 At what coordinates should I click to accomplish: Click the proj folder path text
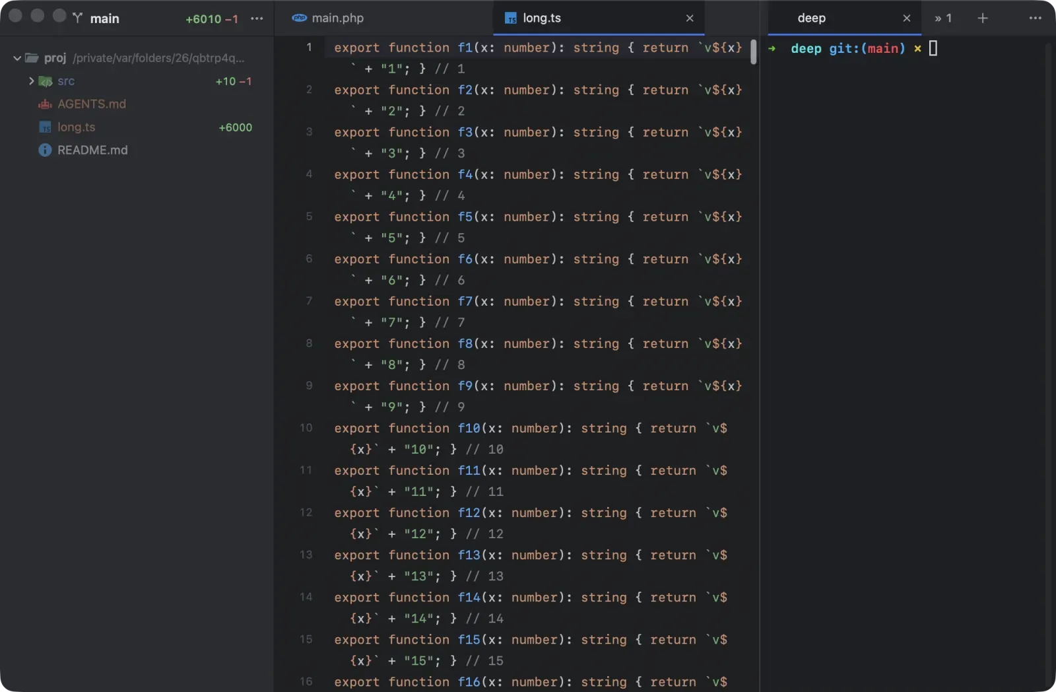click(x=158, y=58)
